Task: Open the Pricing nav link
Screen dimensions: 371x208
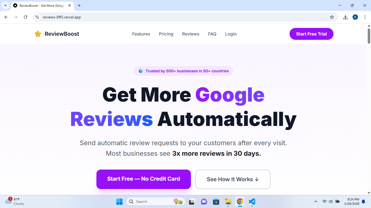Action: [x=166, y=34]
